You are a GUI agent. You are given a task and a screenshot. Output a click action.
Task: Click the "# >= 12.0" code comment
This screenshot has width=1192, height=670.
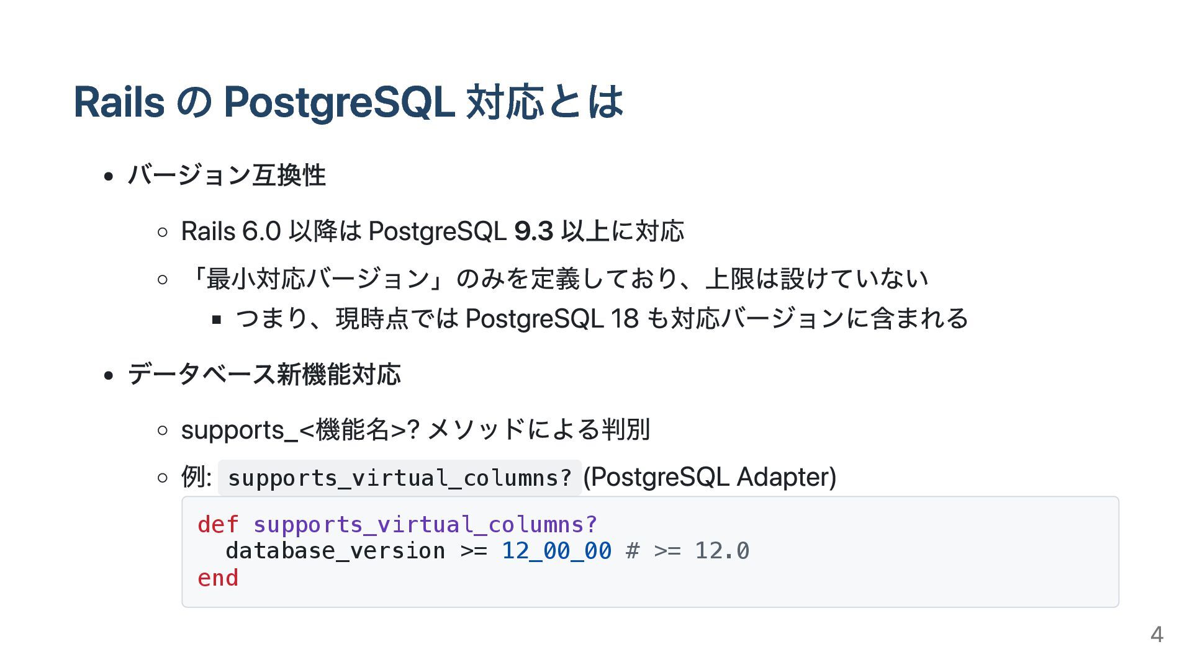(688, 551)
